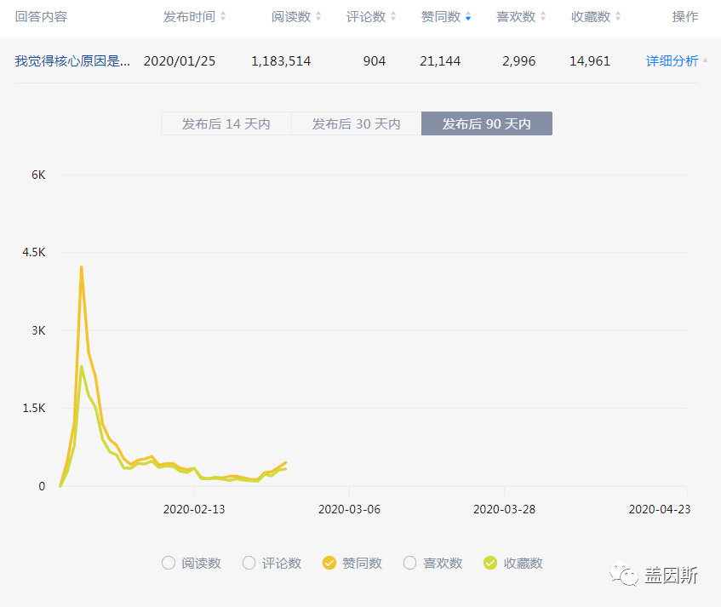721x607 pixels.
Task: Click the orange 赞同数 peak on chart
Action: click(x=82, y=267)
